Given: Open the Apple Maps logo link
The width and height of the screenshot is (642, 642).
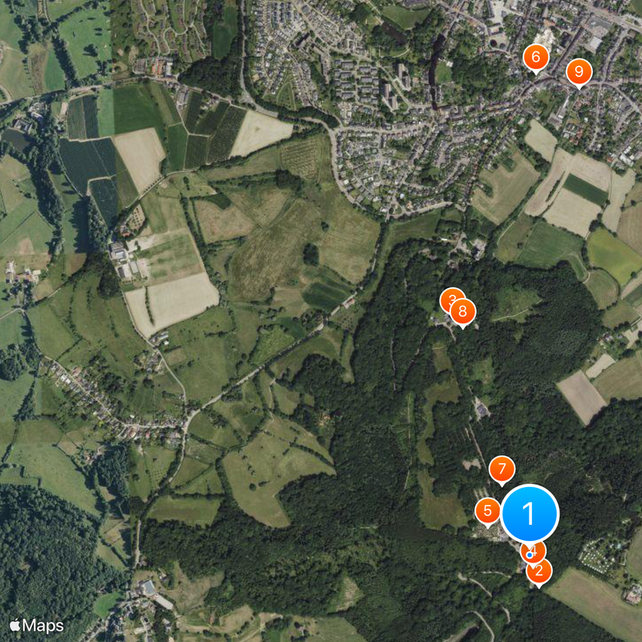Looking at the screenshot, I should [37, 626].
